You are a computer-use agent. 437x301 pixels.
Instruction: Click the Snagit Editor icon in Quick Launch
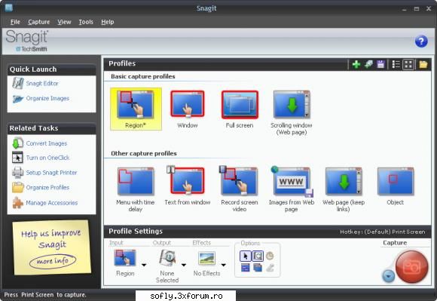(x=18, y=83)
